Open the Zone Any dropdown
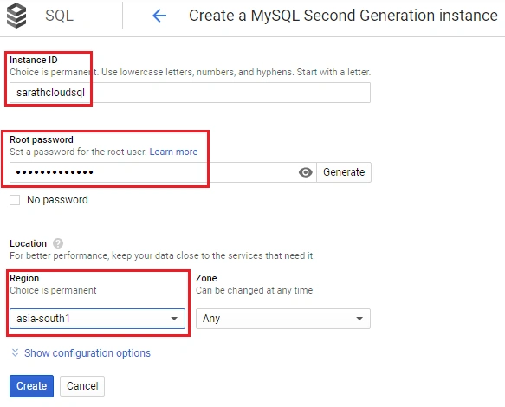The image size is (505, 407). point(283,319)
